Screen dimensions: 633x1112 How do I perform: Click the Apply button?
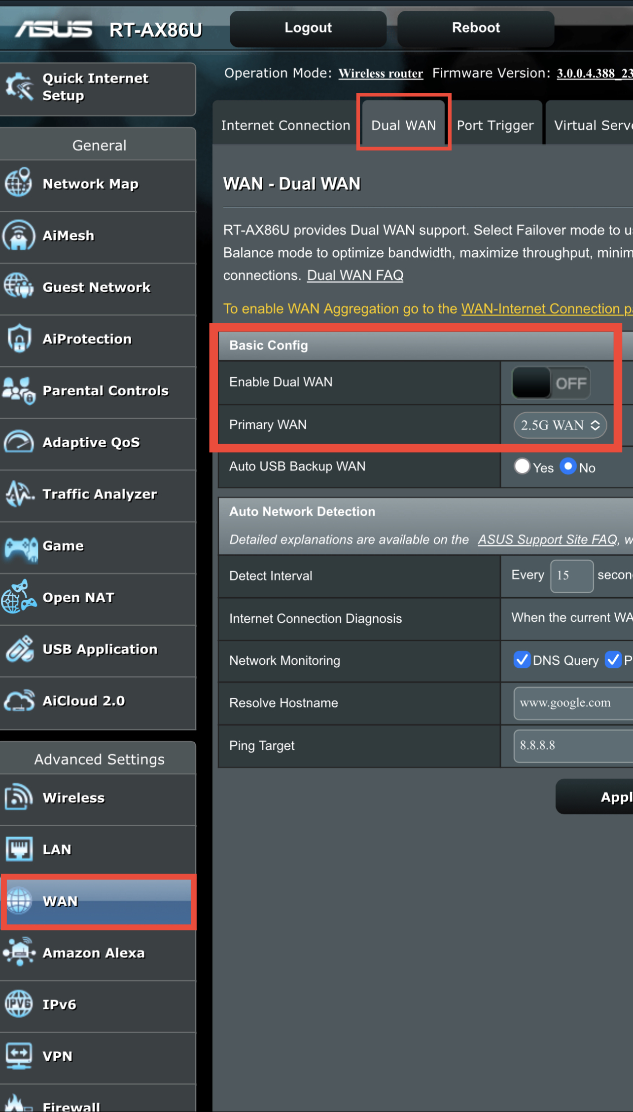point(595,797)
